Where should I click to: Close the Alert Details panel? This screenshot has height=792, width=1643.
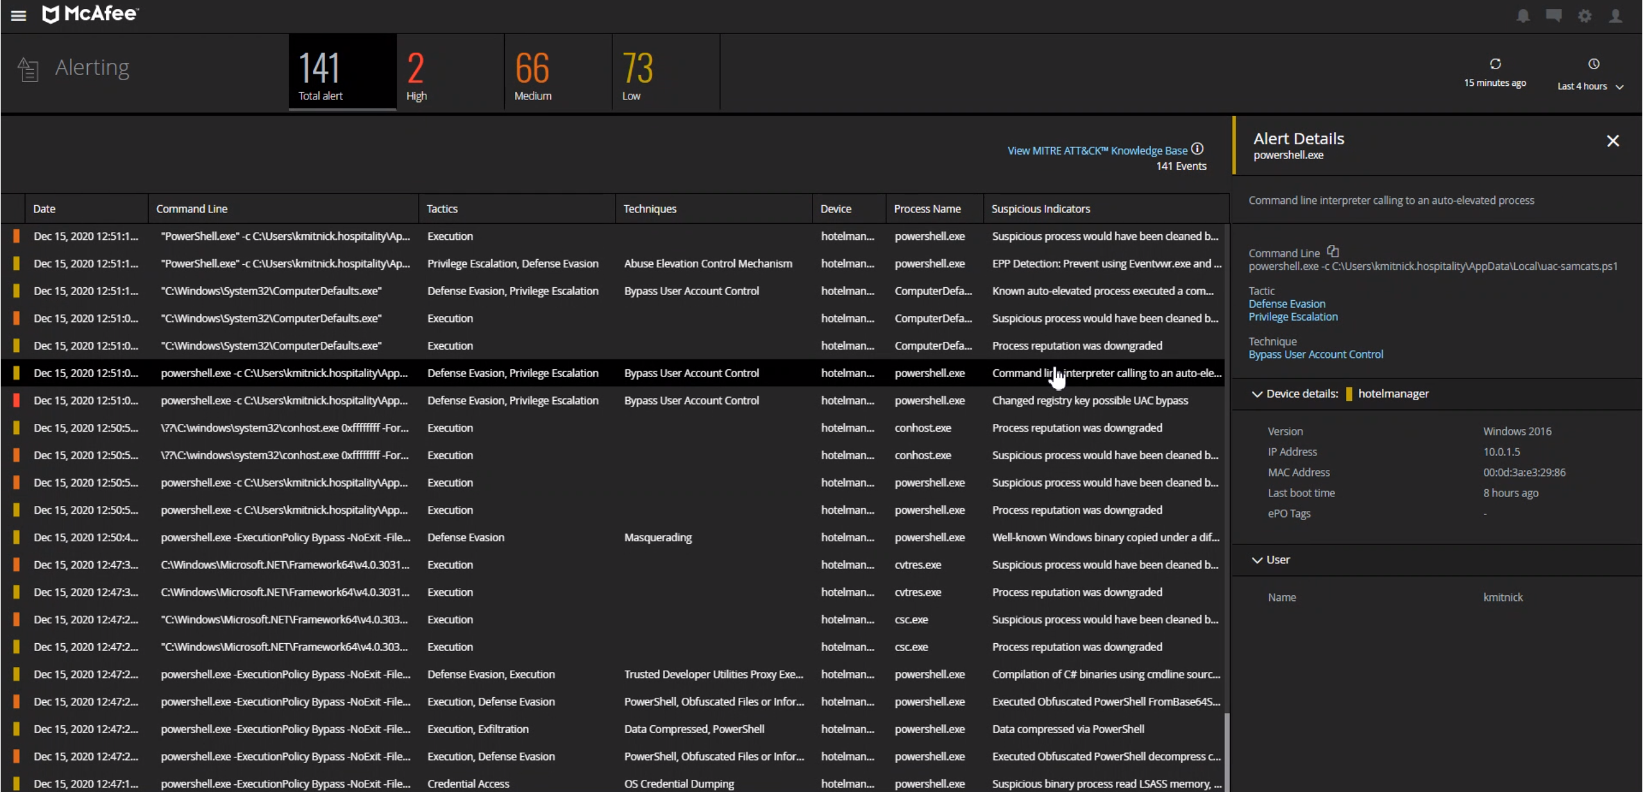1613,141
